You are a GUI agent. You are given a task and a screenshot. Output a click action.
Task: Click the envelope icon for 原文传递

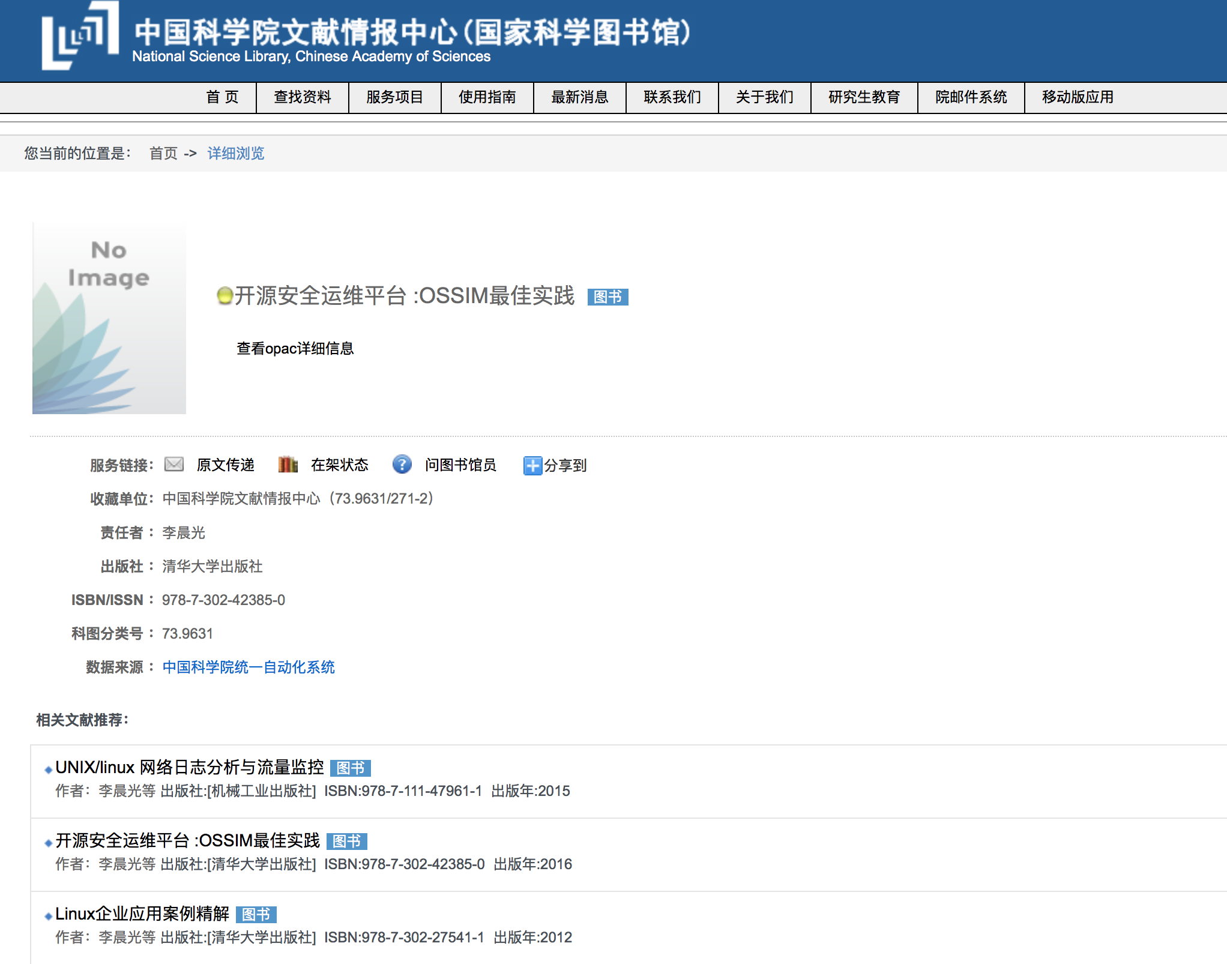click(174, 464)
